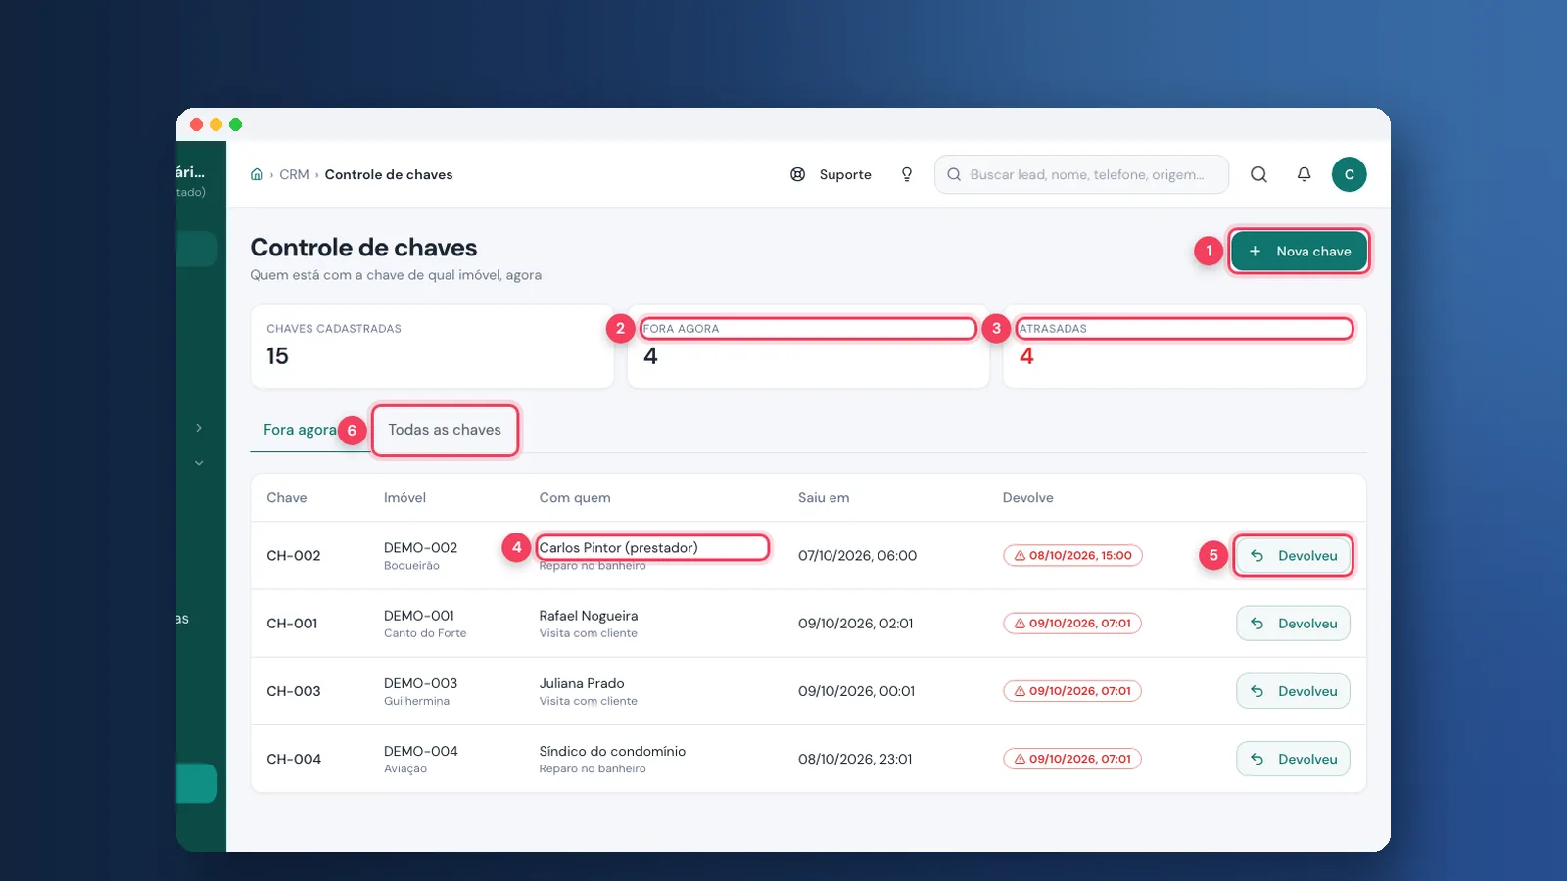The width and height of the screenshot is (1567, 881).
Task: Click DEMO-002 Boqueirão property
Action: point(420,556)
